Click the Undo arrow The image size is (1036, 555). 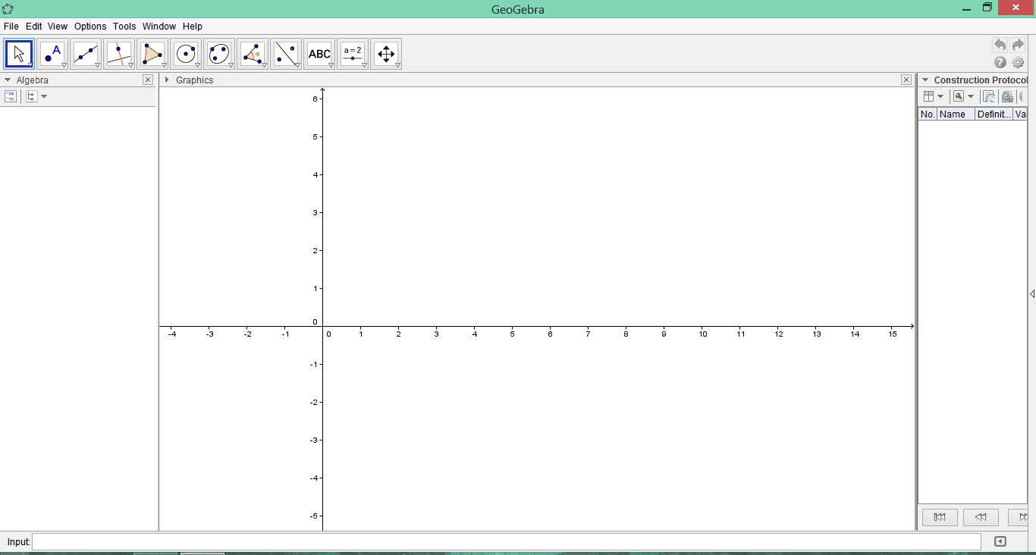pyautogui.click(x=1000, y=45)
